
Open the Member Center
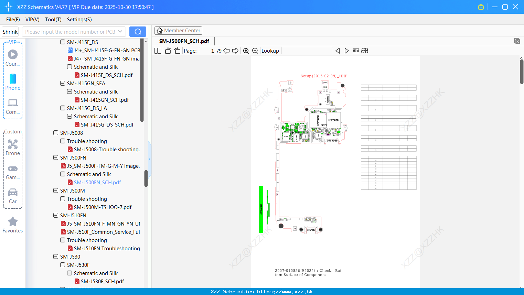pos(178,31)
